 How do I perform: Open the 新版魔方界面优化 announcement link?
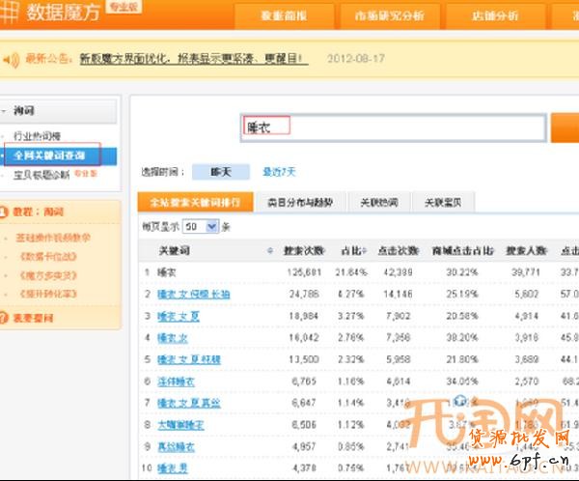(x=192, y=59)
